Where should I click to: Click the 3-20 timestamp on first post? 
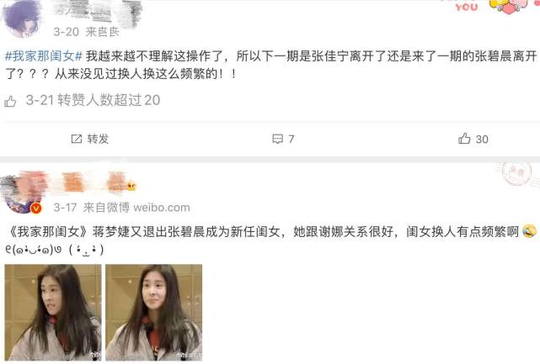click(66, 32)
